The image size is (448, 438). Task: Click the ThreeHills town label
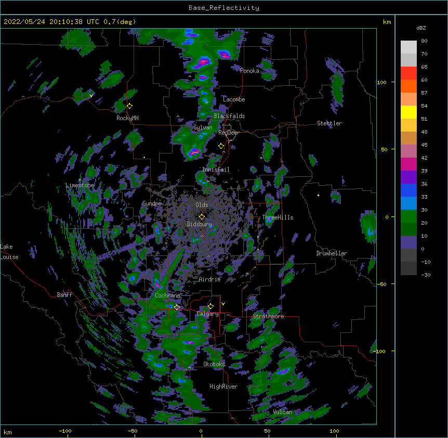[278, 217]
